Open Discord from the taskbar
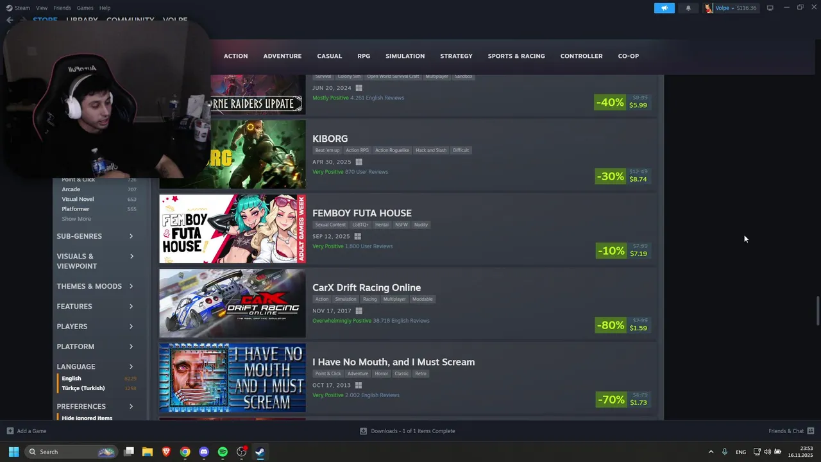This screenshot has height=462, width=821. [204, 452]
